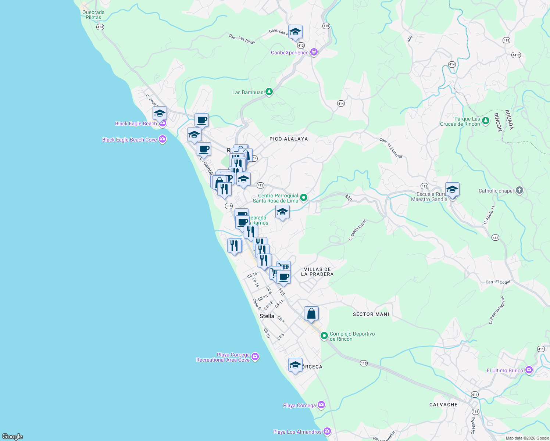Viewport: 550px width, 441px height.
Task: Open the marker for El Último Brinco
Action: (529, 370)
